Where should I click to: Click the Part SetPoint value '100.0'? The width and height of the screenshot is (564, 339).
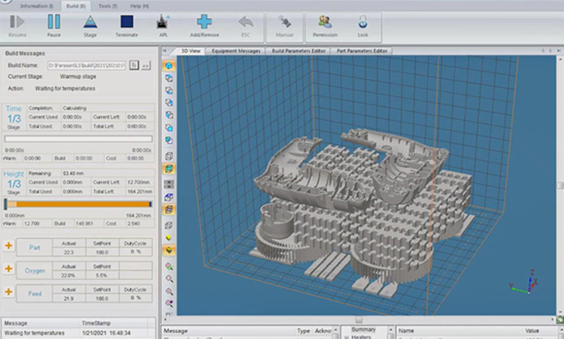(102, 253)
